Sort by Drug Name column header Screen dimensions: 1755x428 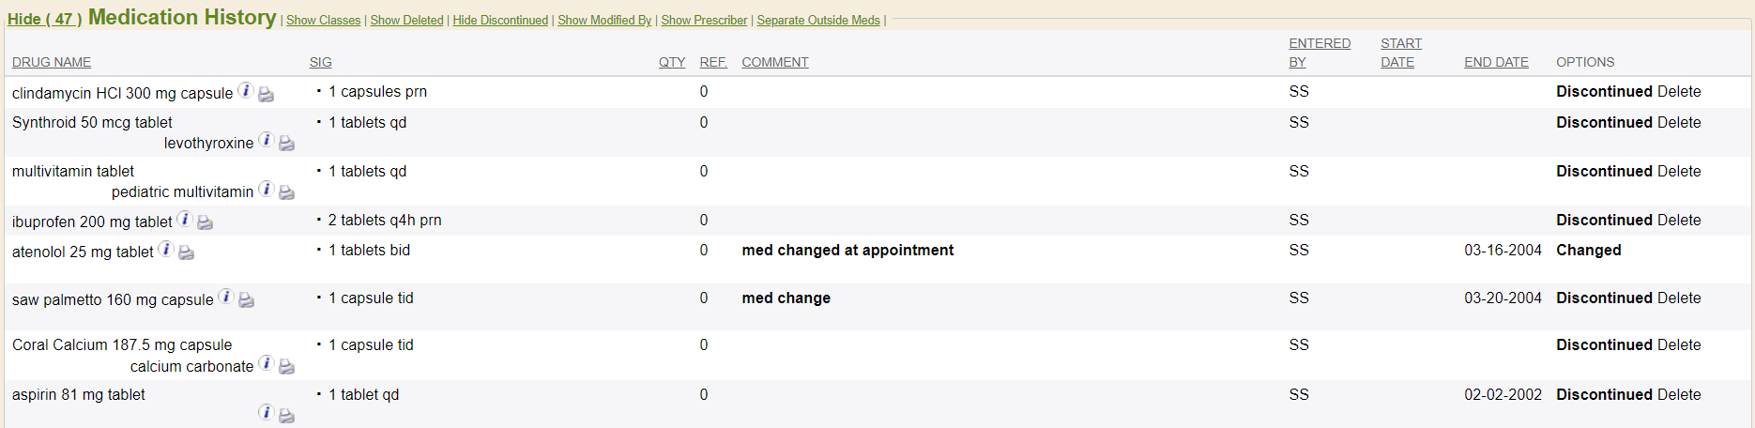coord(52,62)
